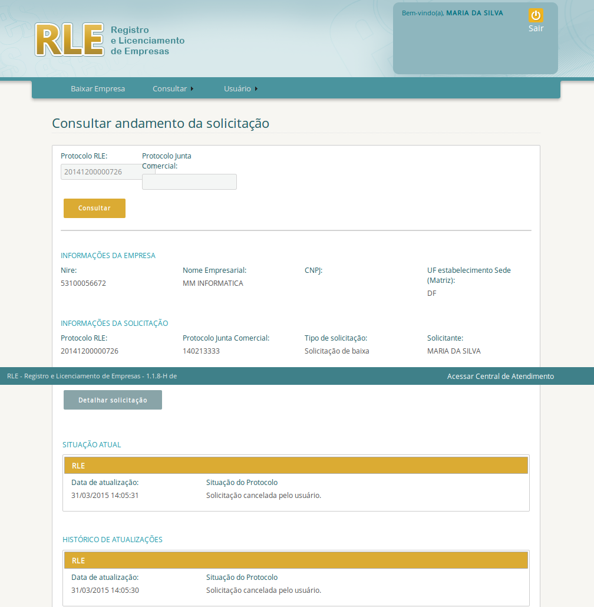This screenshot has height=607, width=594.
Task: Select UF value DF
Action: click(x=431, y=293)
